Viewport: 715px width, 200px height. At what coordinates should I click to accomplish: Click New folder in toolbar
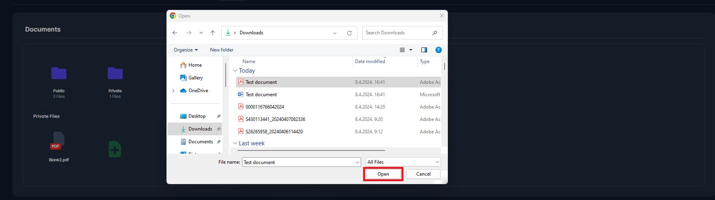(222, 50)
